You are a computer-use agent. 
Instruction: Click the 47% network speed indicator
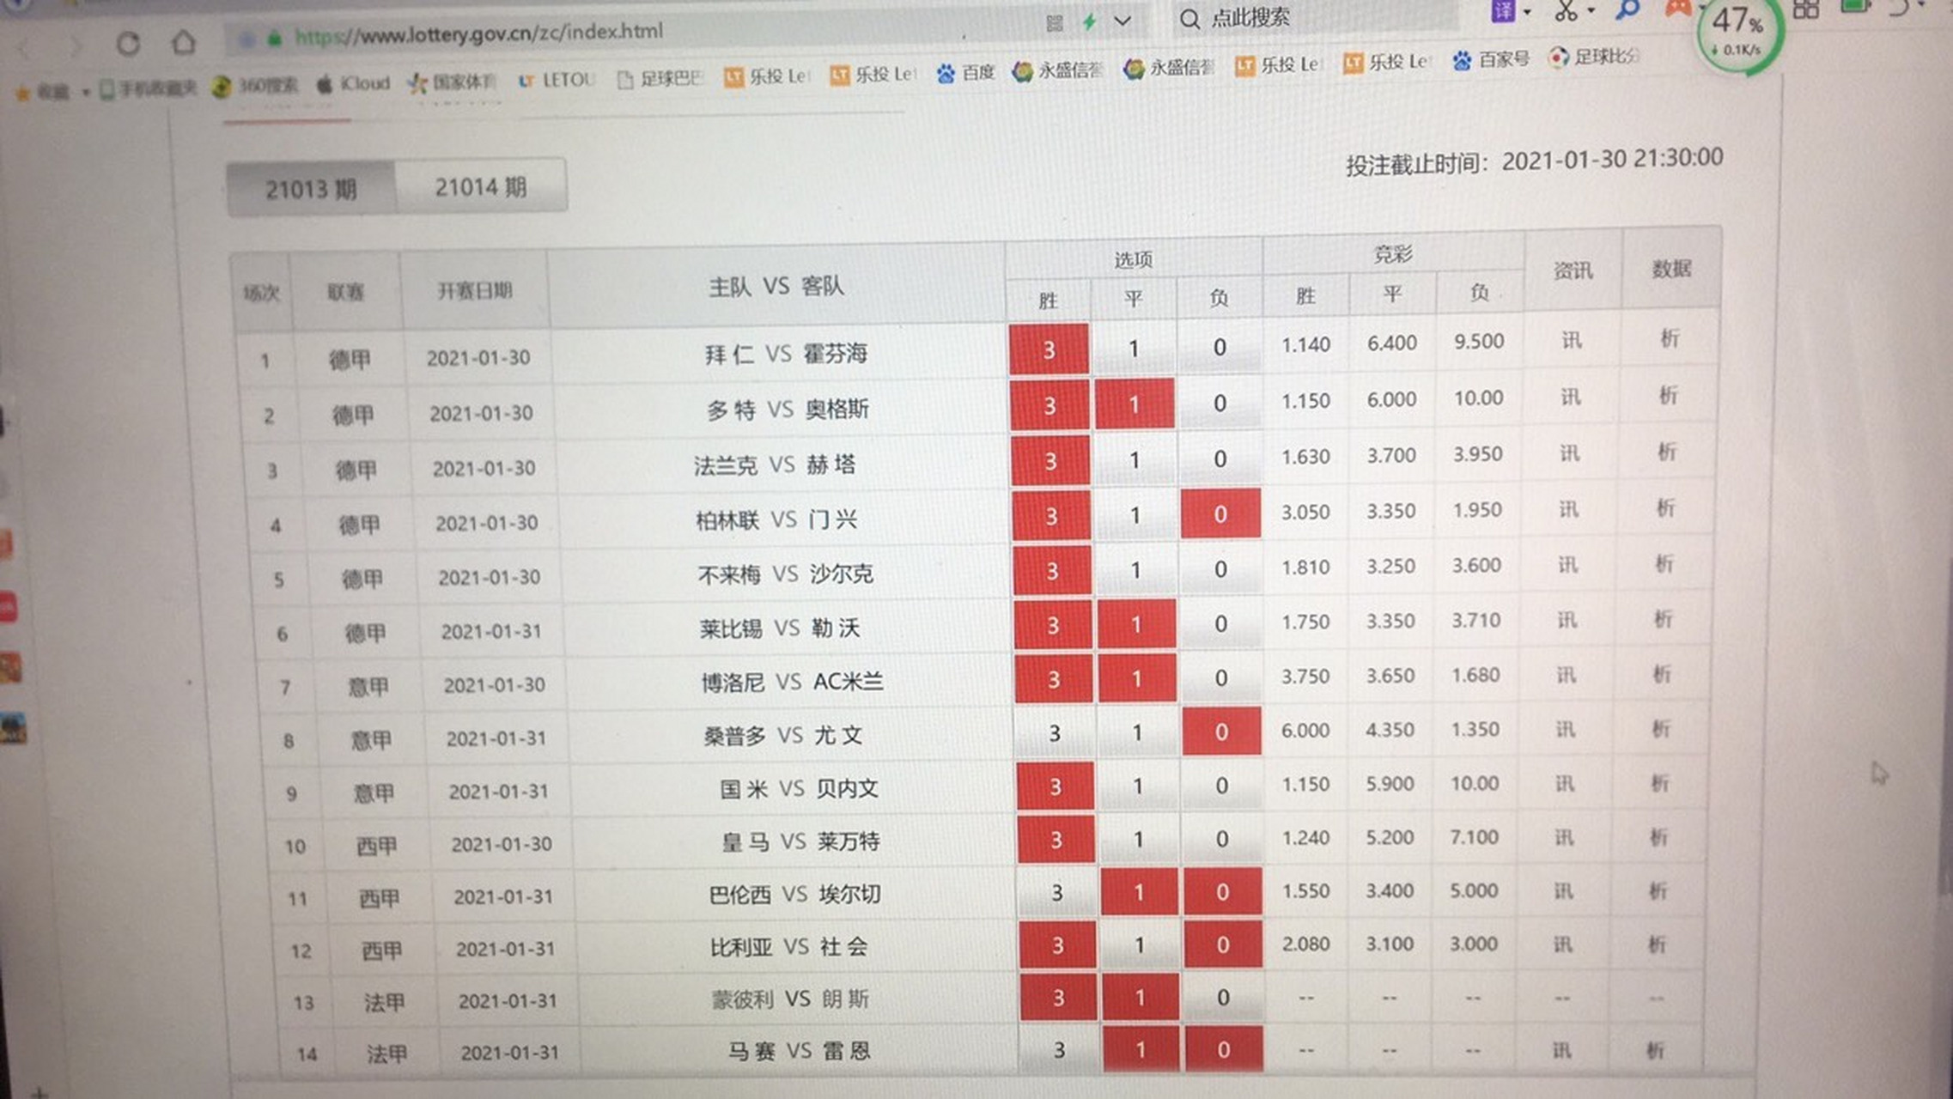(1738, 33)
